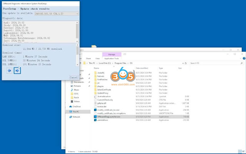Open Videos in the navigation pane
This screenshot has height=154, width=246.
pos(77,102)
